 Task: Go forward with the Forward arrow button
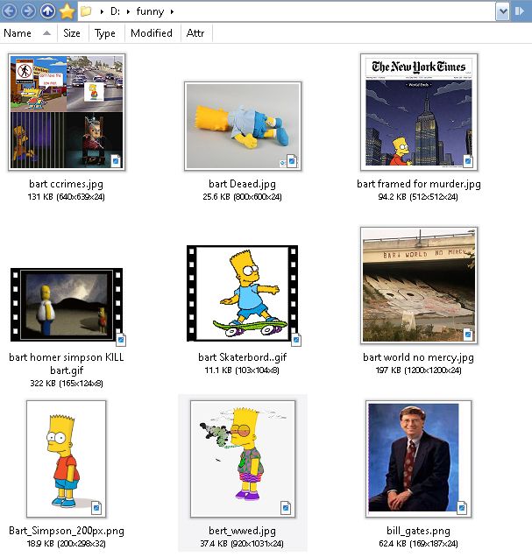28,11
